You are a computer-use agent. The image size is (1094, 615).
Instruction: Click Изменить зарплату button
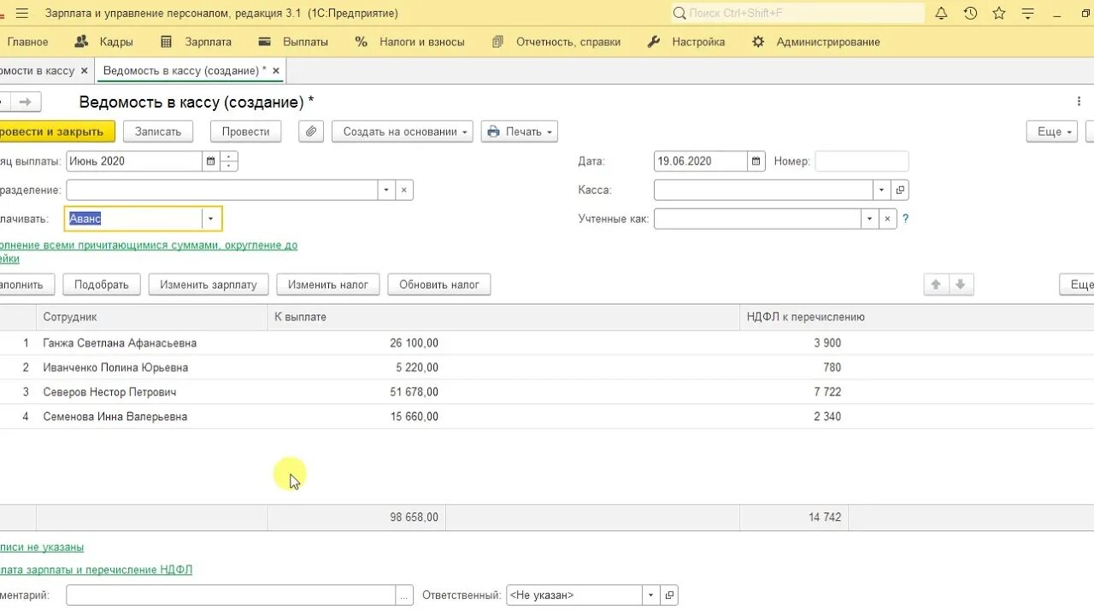point(209,284)
